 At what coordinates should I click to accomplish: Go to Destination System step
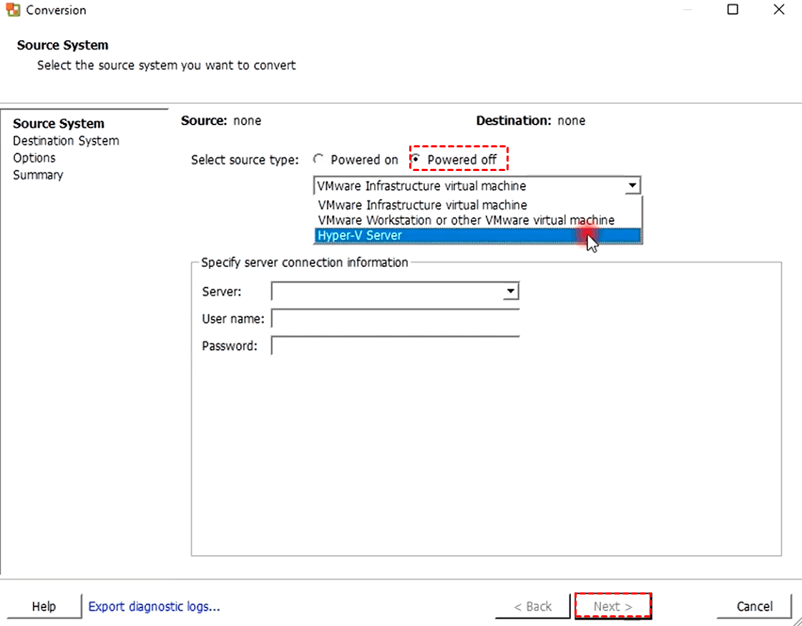tap(66, 141)
